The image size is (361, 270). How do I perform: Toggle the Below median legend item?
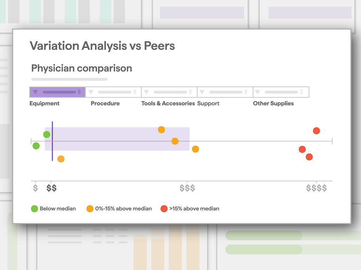click(x=53, y=209)
